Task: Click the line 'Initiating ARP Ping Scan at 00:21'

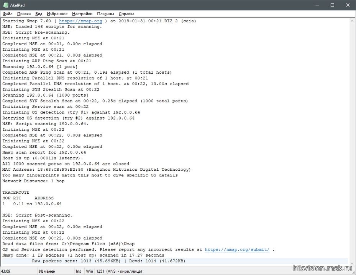Action: [47, 61]
